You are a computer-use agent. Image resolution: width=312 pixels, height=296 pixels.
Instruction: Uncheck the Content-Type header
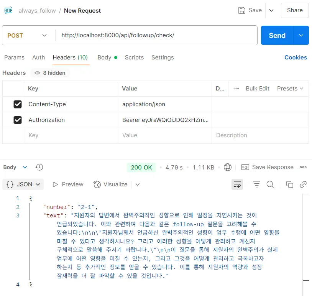click(x=18, y=104)
